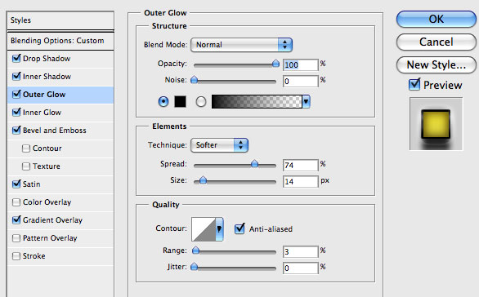Select Blending Options: Custom
Screen dimensions: 479x297
(60, 41)
